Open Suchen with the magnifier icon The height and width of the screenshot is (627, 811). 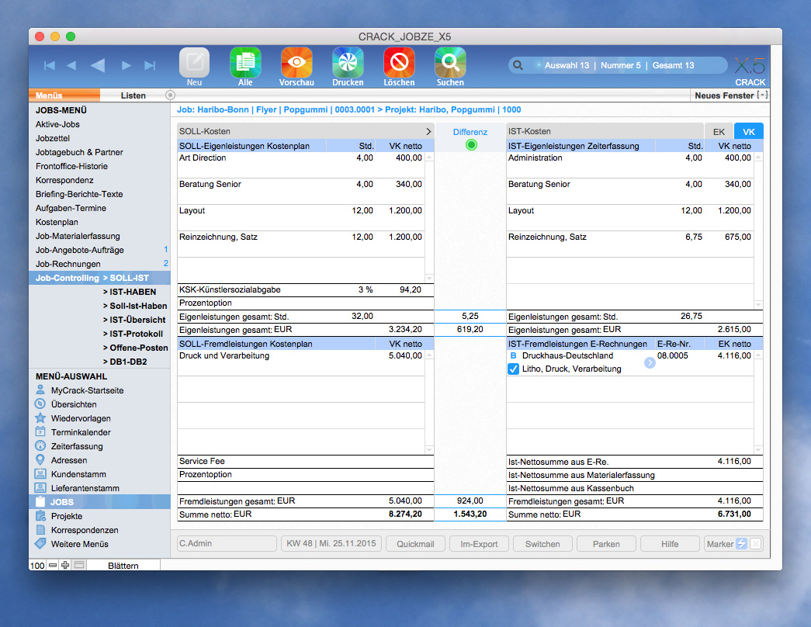pos(449,65)
